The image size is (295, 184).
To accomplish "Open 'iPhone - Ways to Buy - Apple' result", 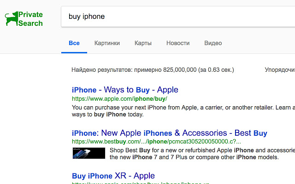I will click(125, 90).
